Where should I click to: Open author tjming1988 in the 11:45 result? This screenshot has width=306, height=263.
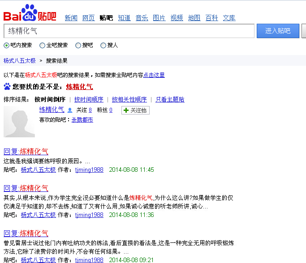(x=89, y=170)
